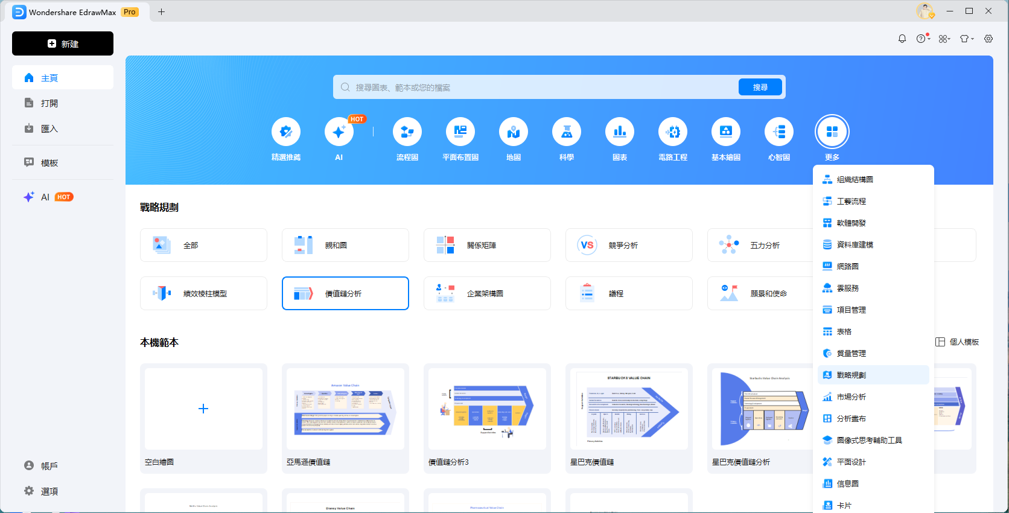The image size is (1009, 513).
Task: Open 個人模板 personal templates link
Action: [x=957, y=342]
